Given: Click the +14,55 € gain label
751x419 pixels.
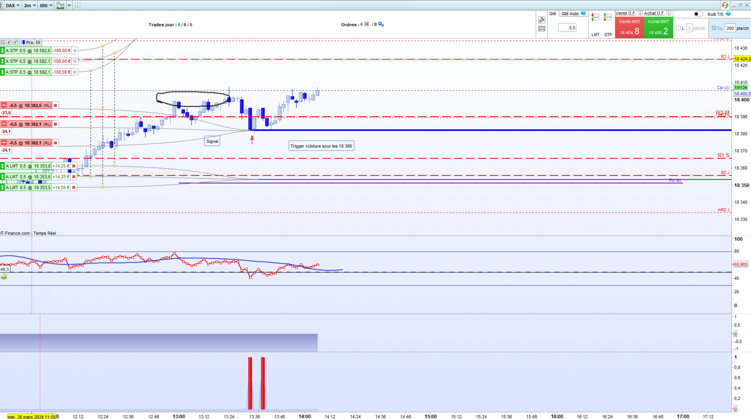Looking at the screenshot, I should (61, 187).
